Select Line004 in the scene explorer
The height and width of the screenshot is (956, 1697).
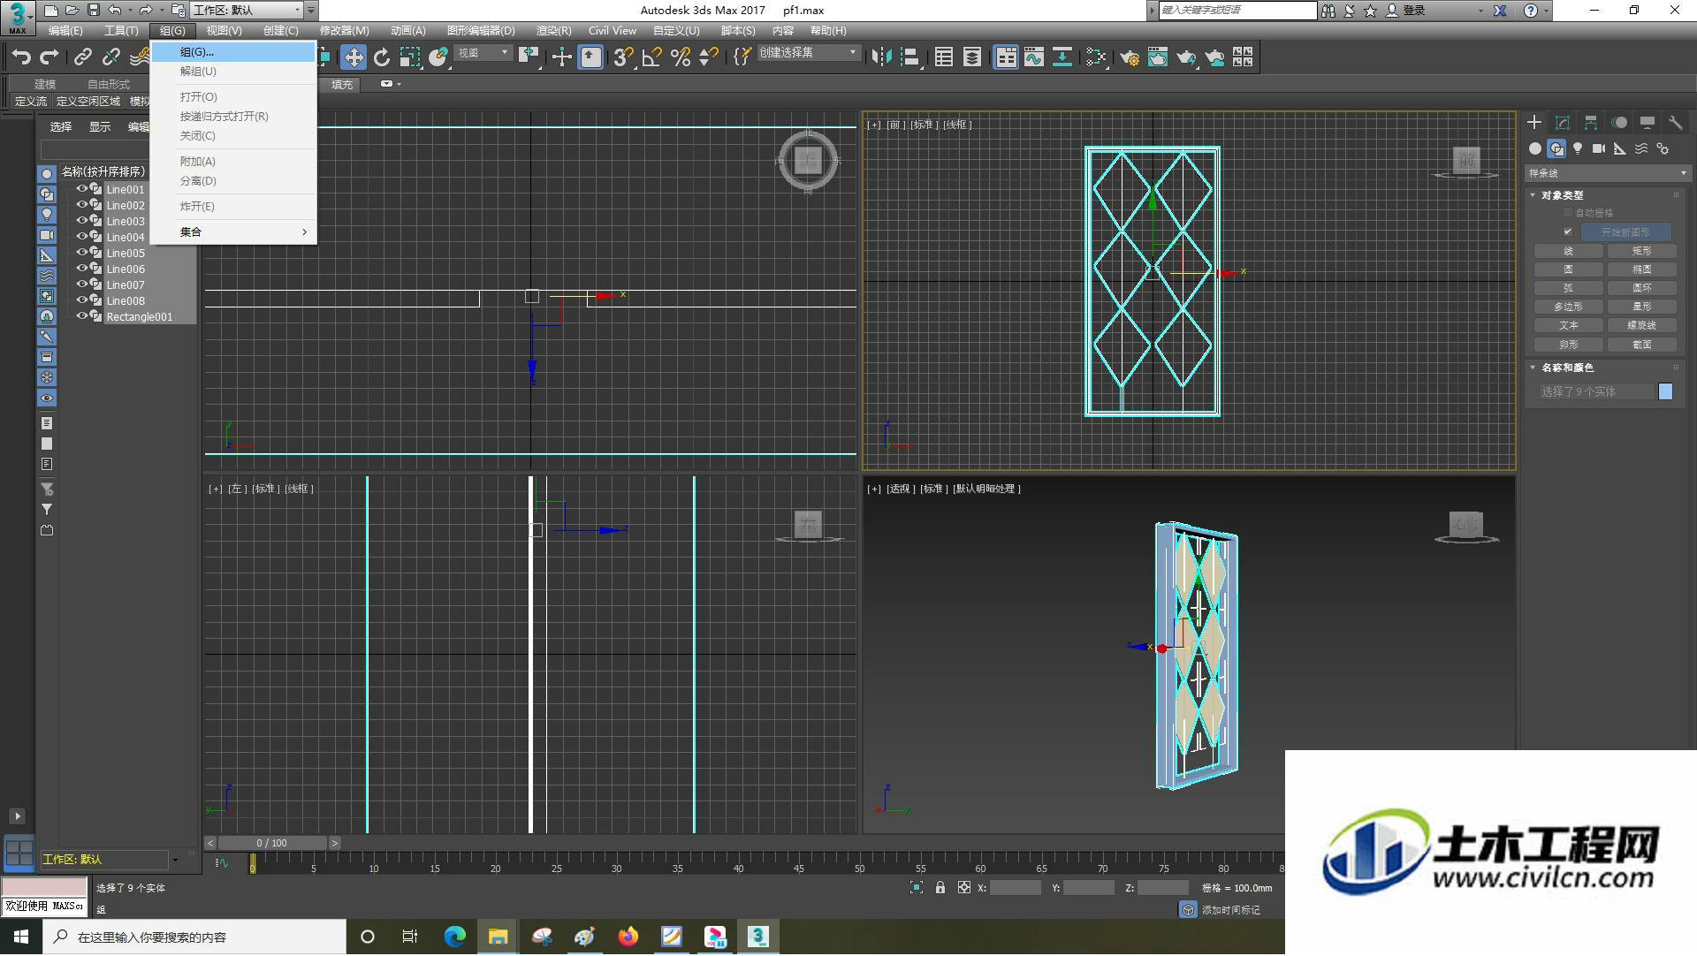[126, 237]
